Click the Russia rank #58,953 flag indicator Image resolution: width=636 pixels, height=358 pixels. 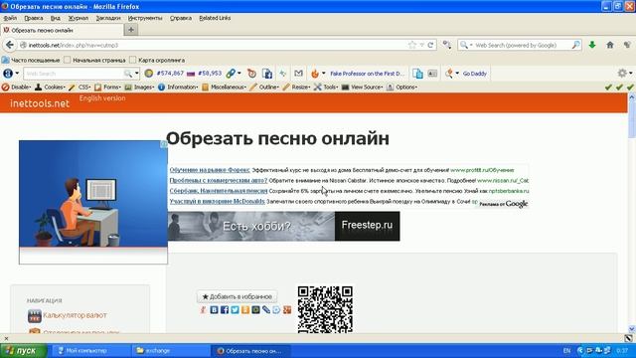coord(204,74)
